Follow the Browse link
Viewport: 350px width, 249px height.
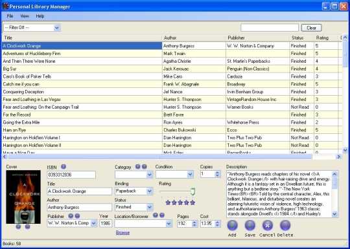122,233
